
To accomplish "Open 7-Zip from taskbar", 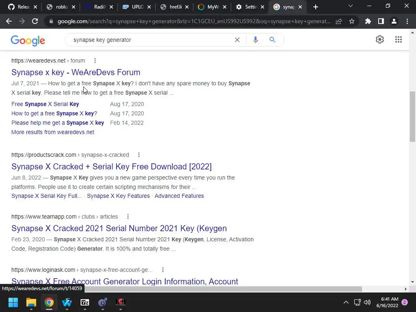I will pyautogui.click(x=84, y=302).
